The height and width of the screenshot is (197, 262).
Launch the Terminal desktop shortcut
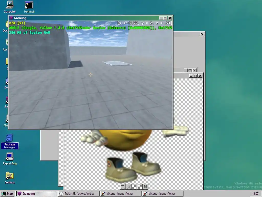click(29, 7)
